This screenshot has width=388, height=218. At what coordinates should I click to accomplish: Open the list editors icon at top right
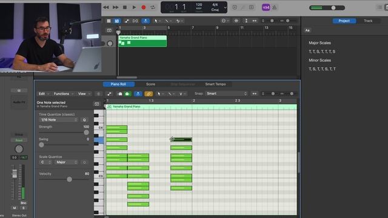pos(380,7)
